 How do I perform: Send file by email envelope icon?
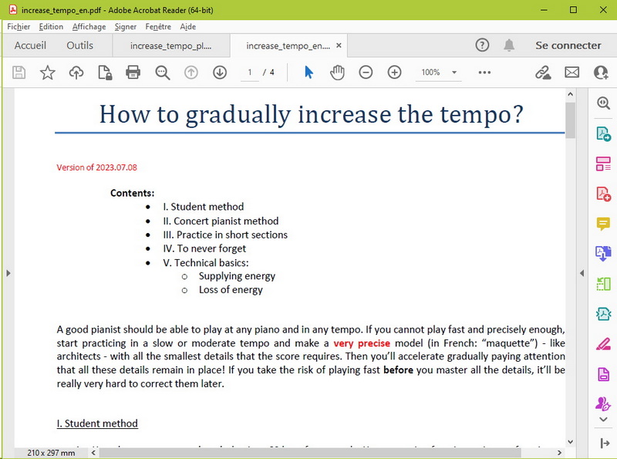[571, 73]
